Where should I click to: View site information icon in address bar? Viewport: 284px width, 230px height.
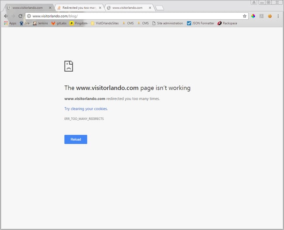[29, 16]
